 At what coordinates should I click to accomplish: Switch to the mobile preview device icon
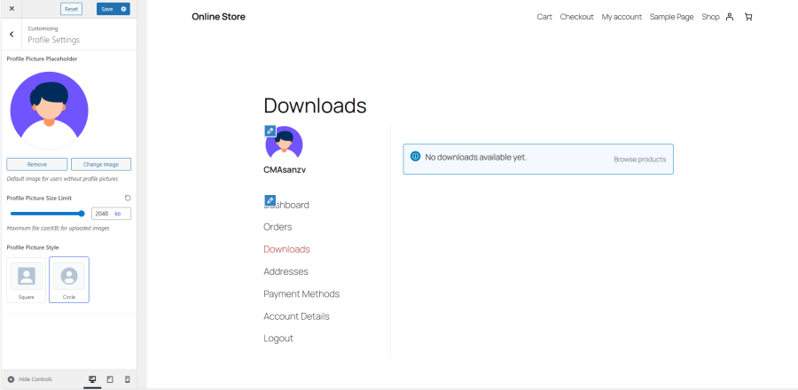(127, 379)
